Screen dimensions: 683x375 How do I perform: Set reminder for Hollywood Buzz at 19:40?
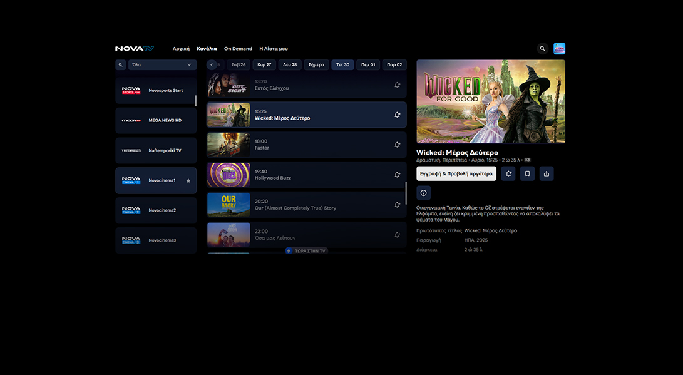coord(398,175)
